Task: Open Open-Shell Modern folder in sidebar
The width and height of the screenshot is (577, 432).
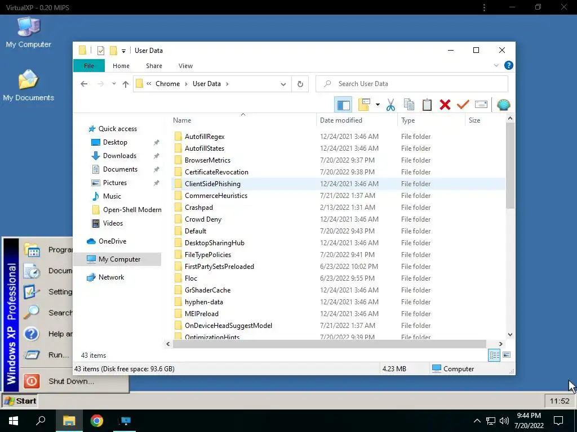Action: (132, 210)
